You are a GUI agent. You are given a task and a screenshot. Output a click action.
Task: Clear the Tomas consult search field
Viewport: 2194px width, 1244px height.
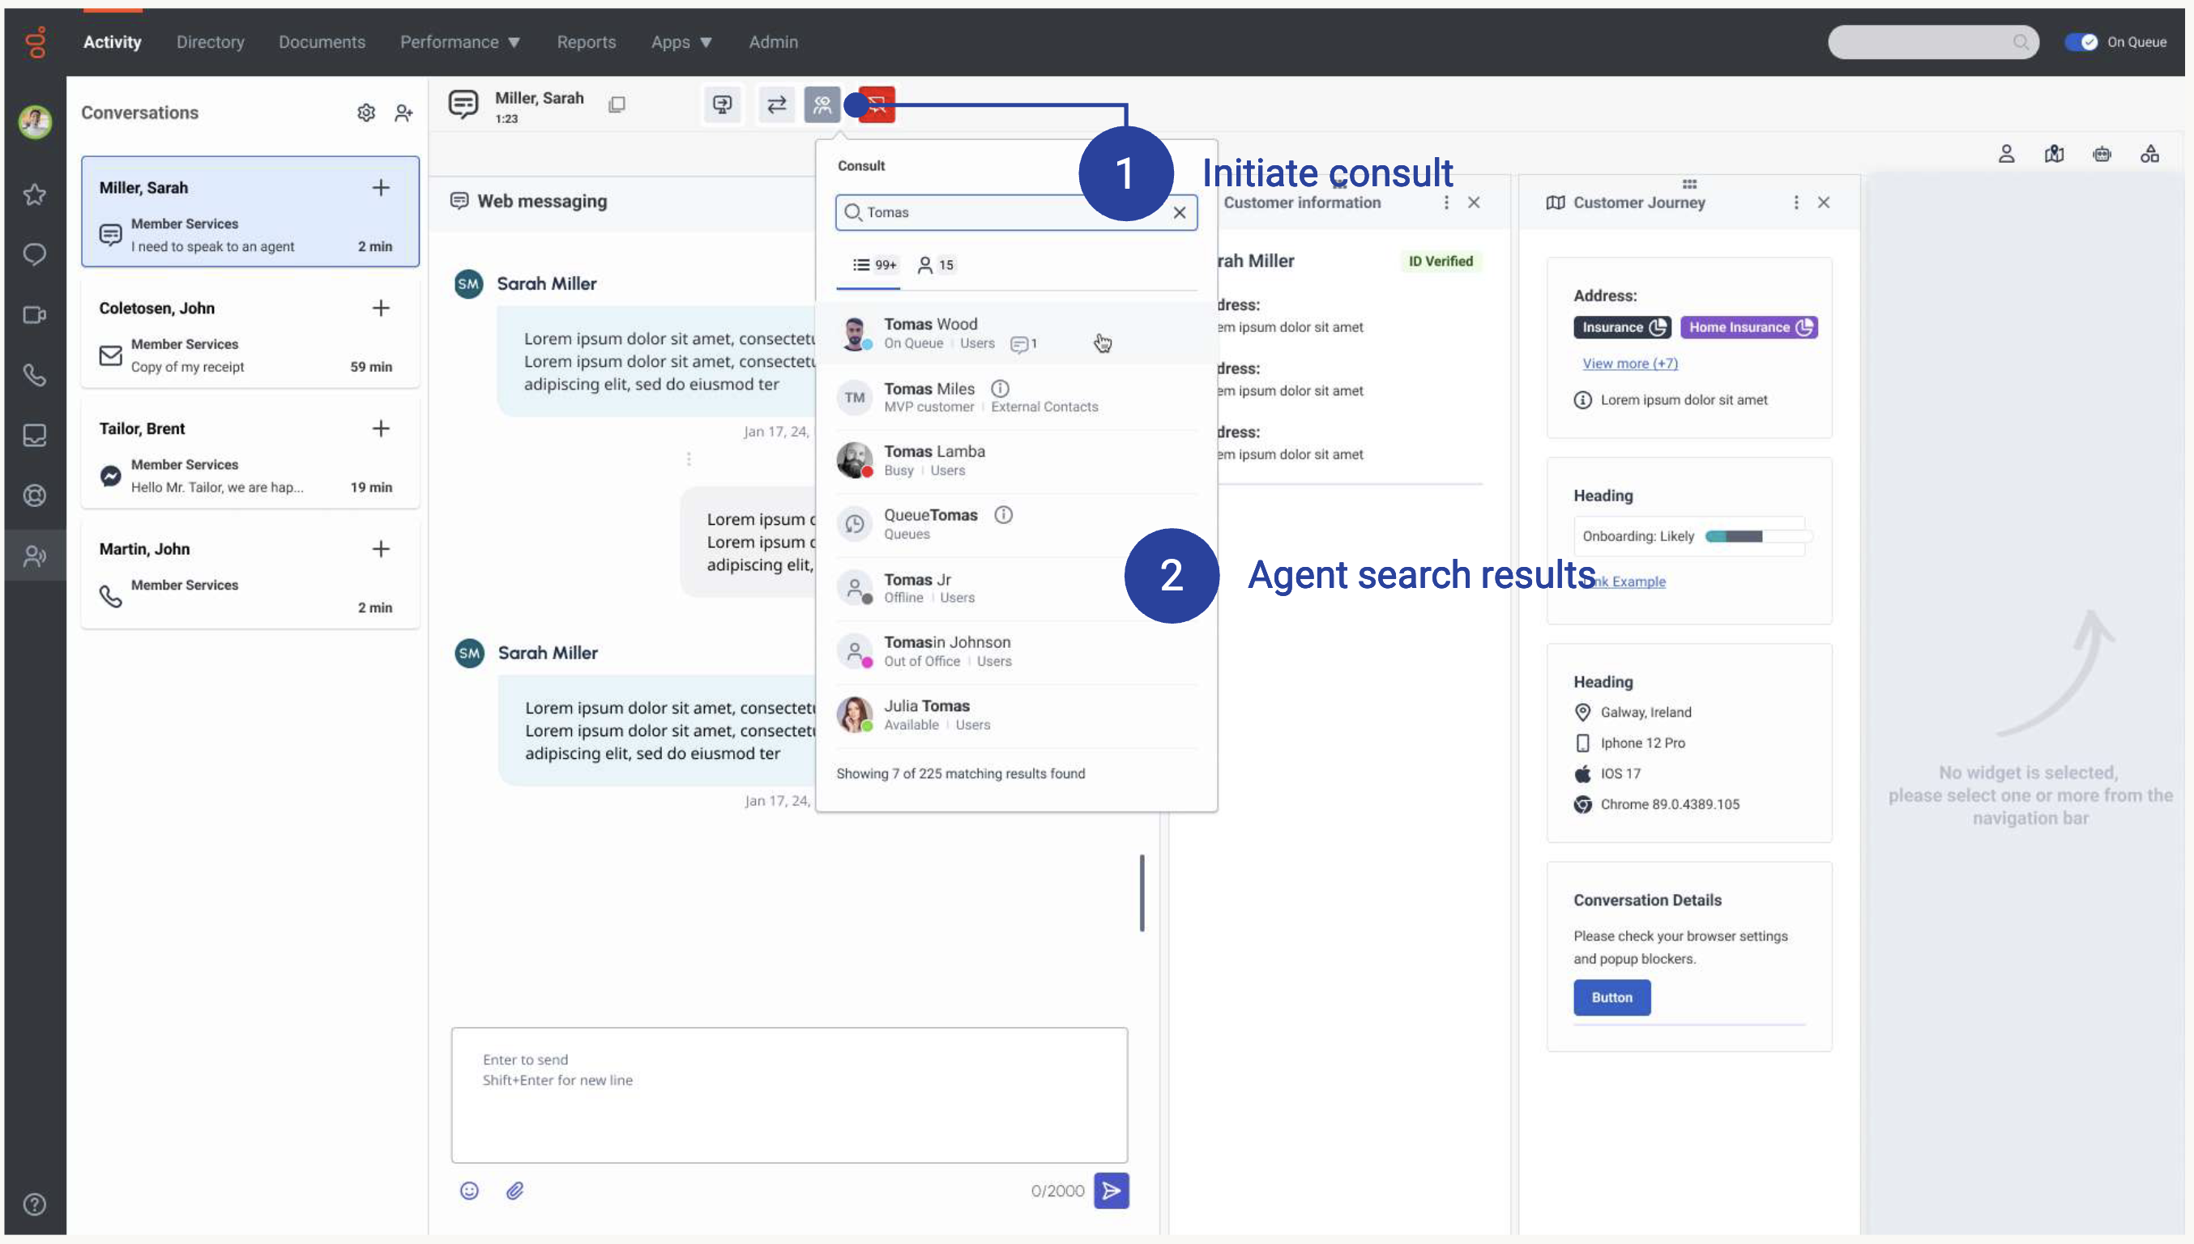[1179, 213]
